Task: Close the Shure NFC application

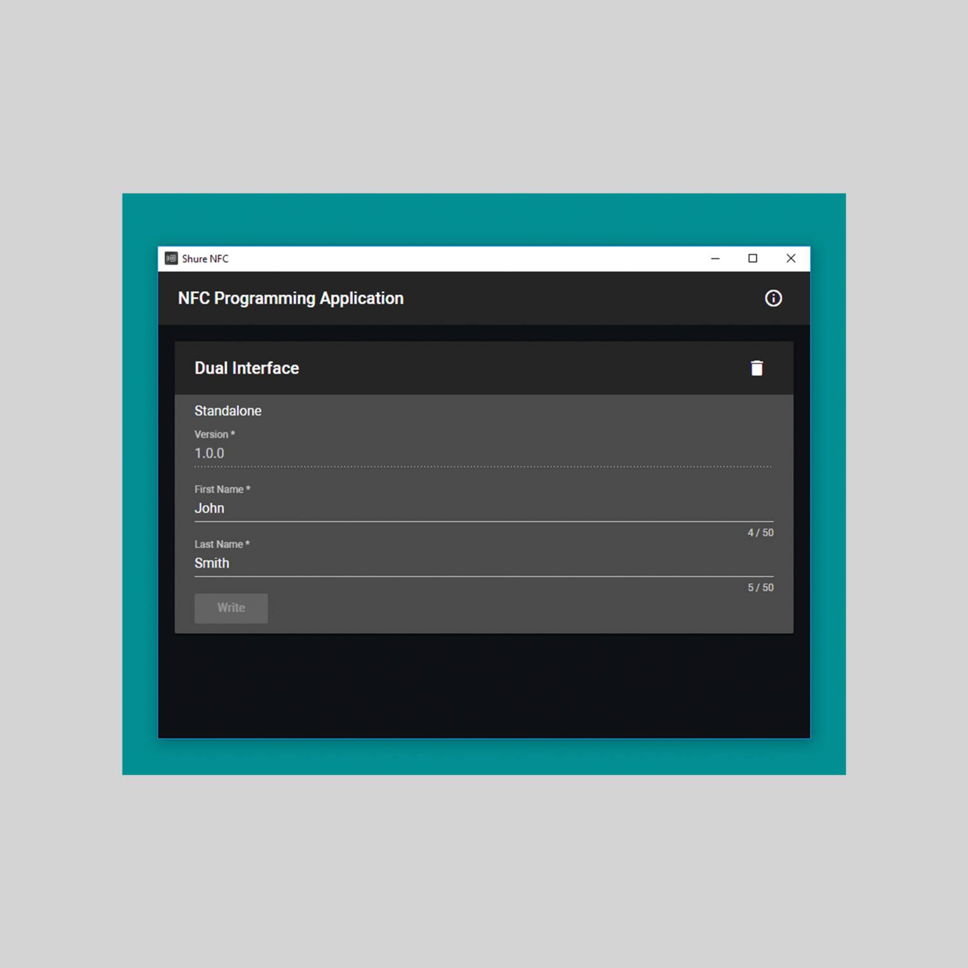Action: click(791, 258)
